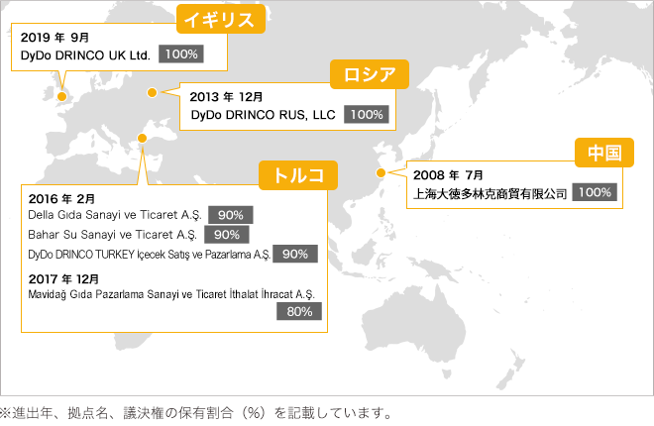Click the 中国 country label
654x426 pixels.
tap(604, 153)
